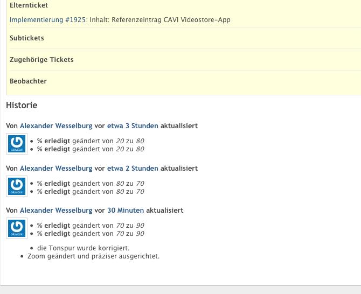Click the 'die Tonspur wurde korrigiert' note

84,248
